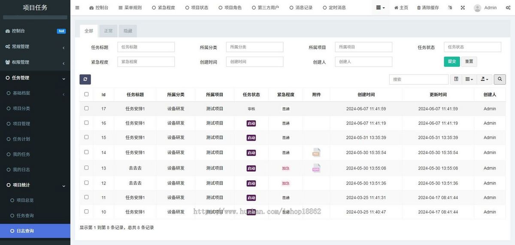The image size is (515, 245).
Task: Click the green 提交 button
Action: (451, 61)
